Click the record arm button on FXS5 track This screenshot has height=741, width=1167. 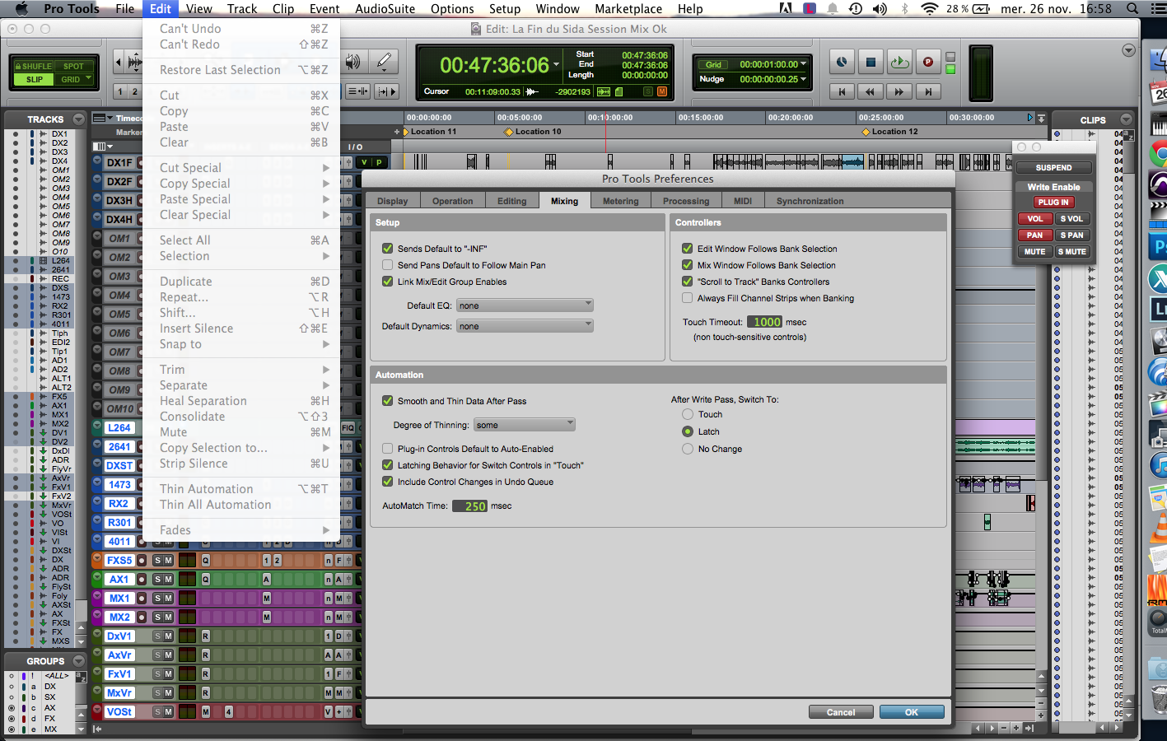pos(142,561)
